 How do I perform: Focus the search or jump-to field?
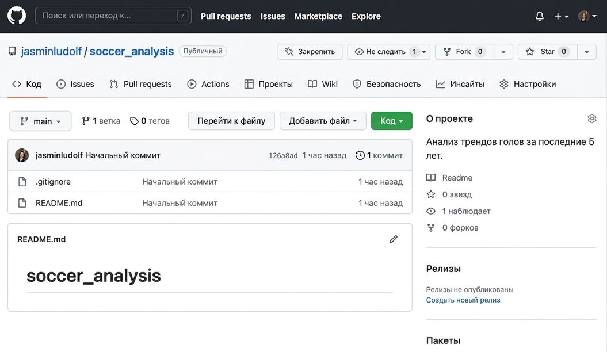pos(113,16)
